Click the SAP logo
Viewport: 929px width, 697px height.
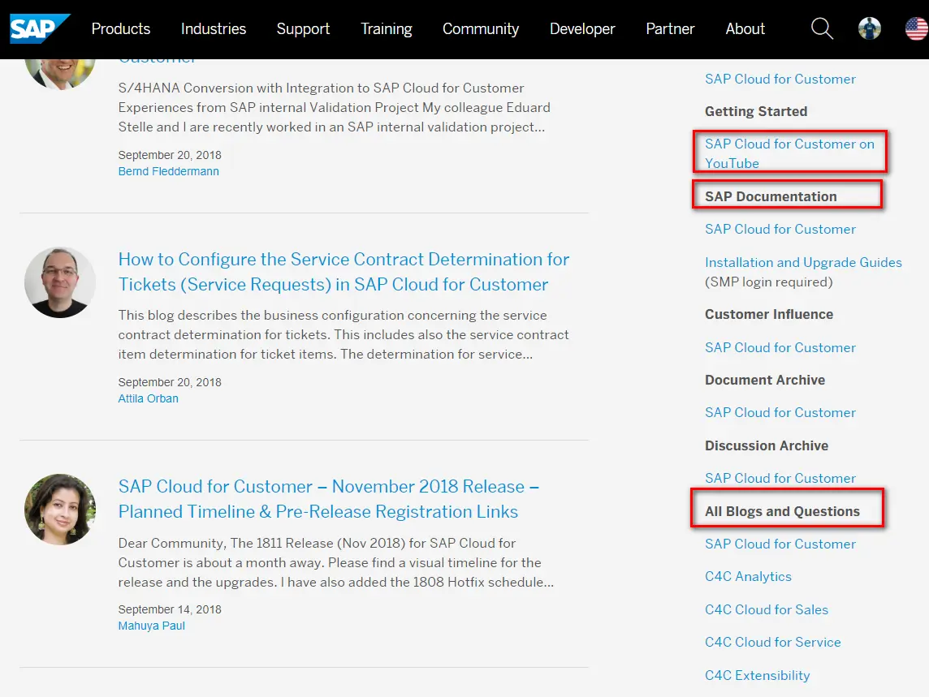pyautogui.click(x=40, y=28)
